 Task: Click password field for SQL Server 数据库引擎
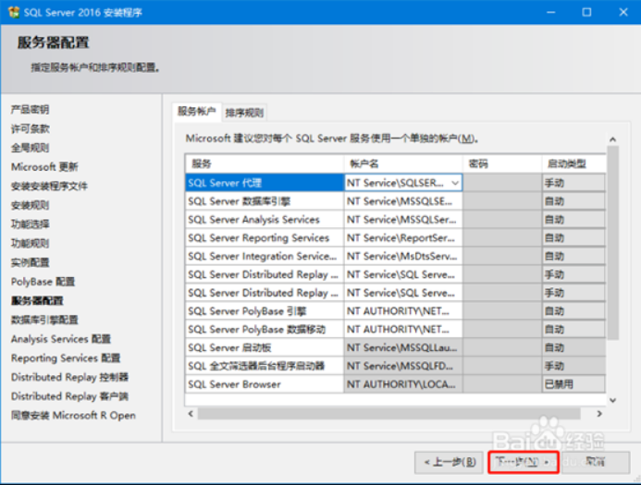pos(502,201)
